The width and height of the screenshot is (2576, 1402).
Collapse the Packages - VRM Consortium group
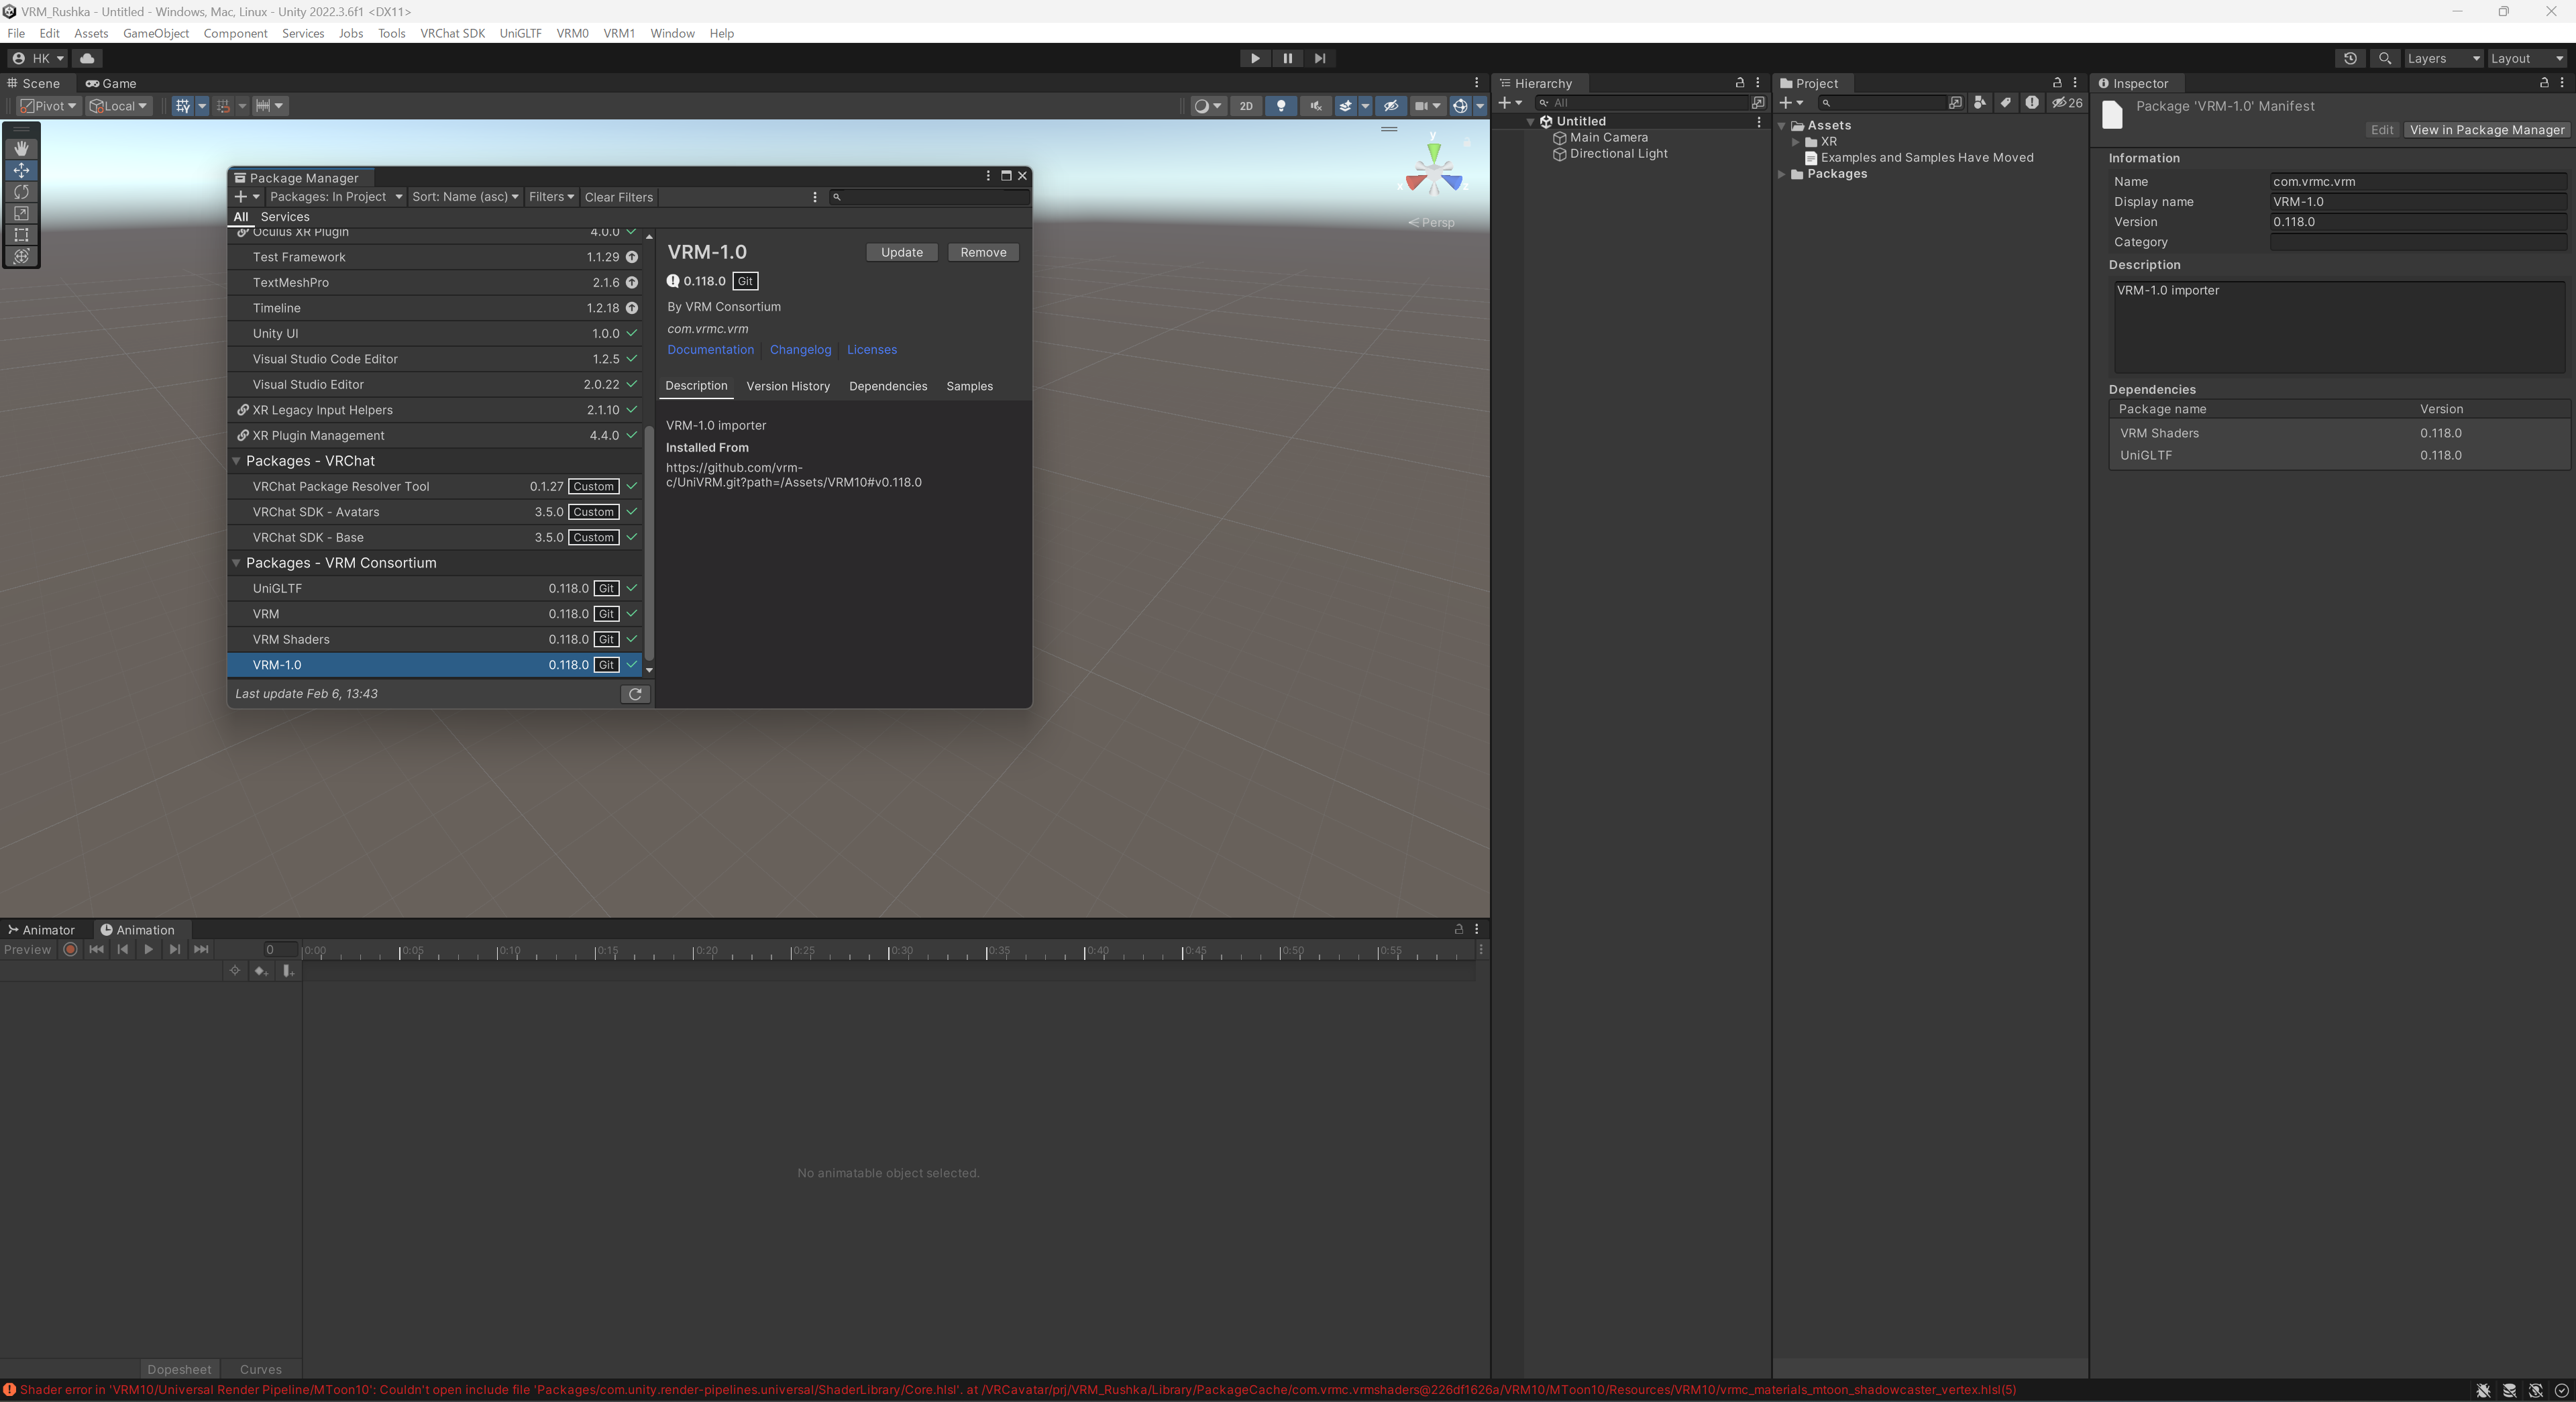click(237, 563)
